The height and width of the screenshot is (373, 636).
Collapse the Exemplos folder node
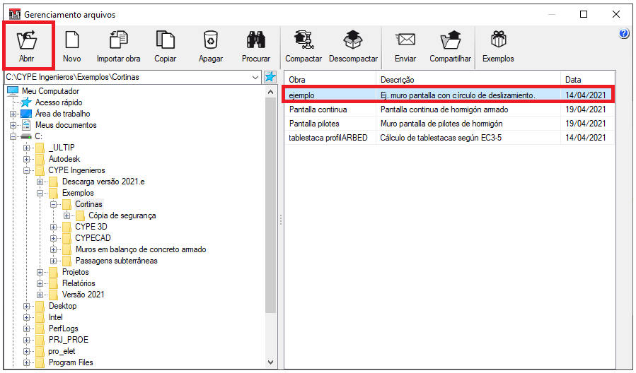pyautogui.click(x=40, y=193)
